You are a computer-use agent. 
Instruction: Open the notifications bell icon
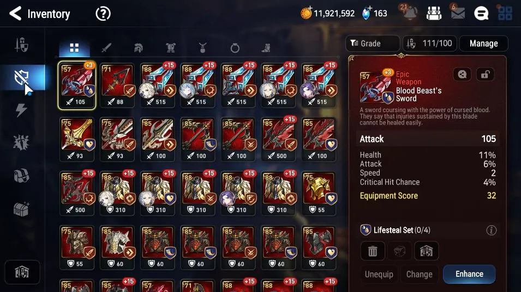(410, 13)
